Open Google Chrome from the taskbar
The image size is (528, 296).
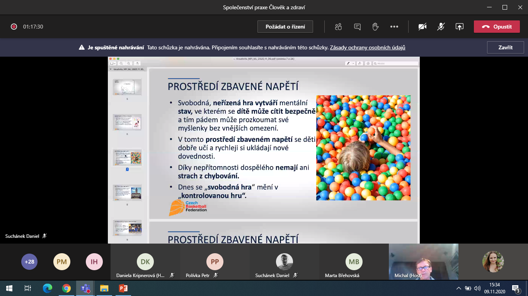[66, 288]
